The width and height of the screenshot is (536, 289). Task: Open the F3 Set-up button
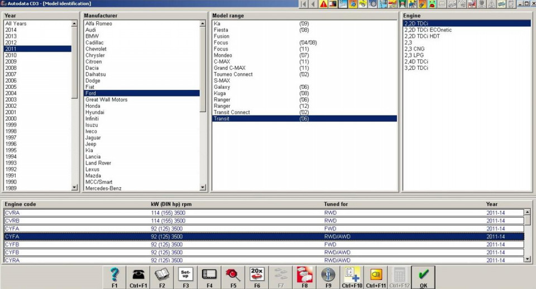185,277
